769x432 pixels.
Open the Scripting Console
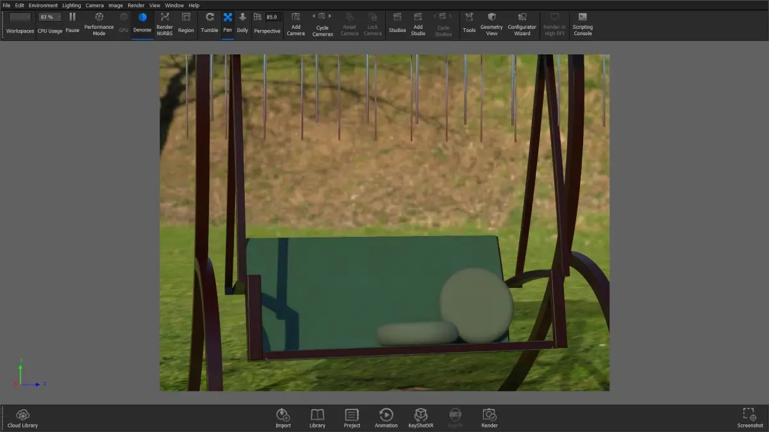click(x=583, y=23)
